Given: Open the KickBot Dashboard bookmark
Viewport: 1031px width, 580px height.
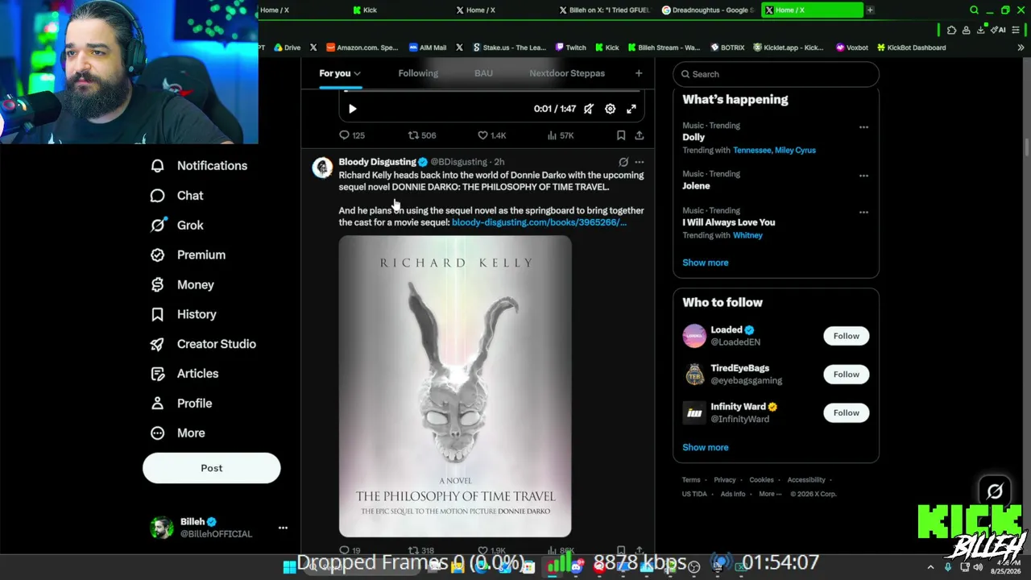Looking at the screenshot, I should tap(911, 48).
